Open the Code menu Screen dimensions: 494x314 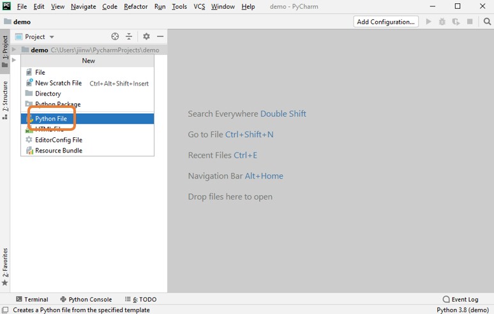point(110,6)
